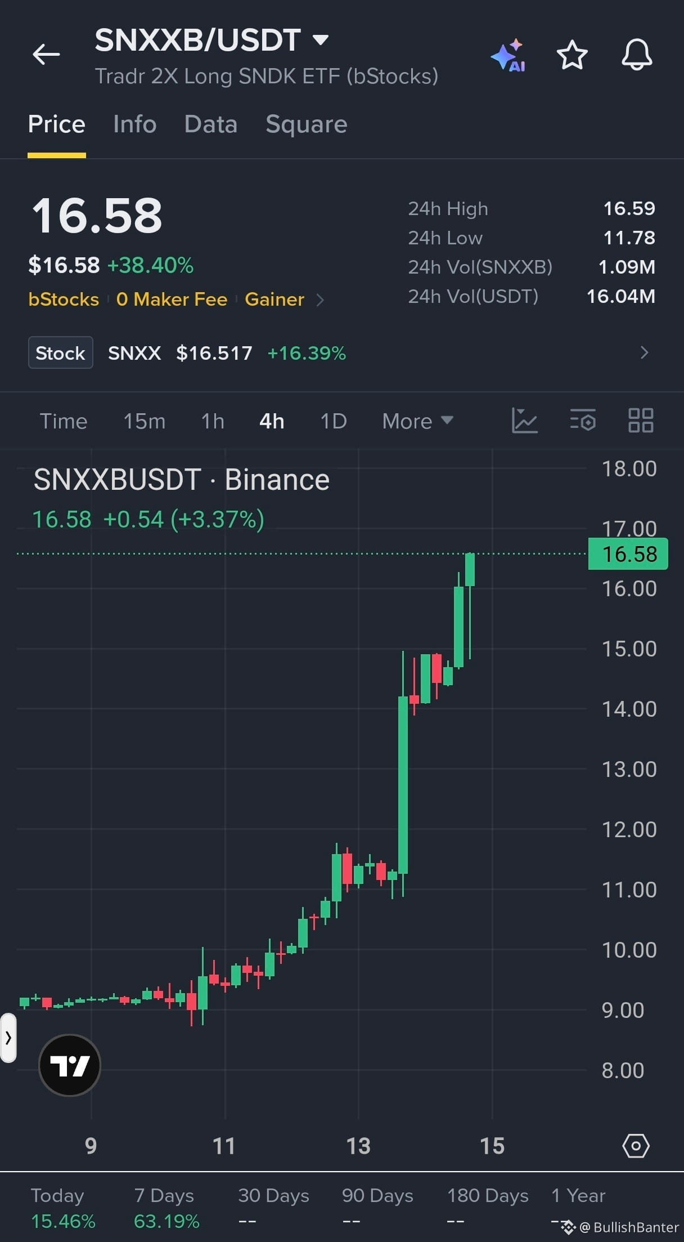Image resolution: width=684 pixels, height=1242 pixels.
Task: Open chart settings list icon
Action: 583,421
